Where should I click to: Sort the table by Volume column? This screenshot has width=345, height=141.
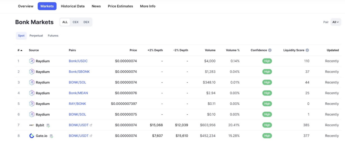(x=210, y=50)
